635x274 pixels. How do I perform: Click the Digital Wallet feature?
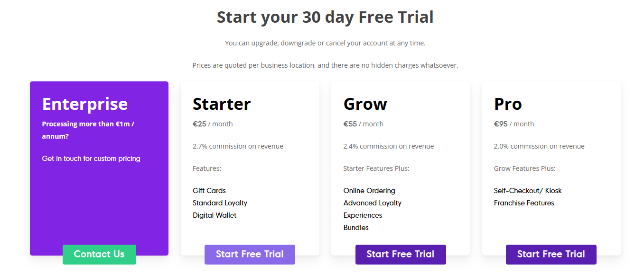(215, 215)
